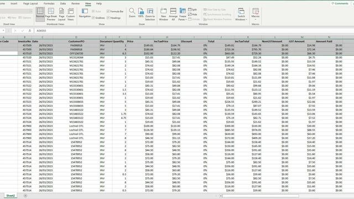Click the Amount Paid header cell
This screenshot has width=354, height=199.
click(329, 41)
